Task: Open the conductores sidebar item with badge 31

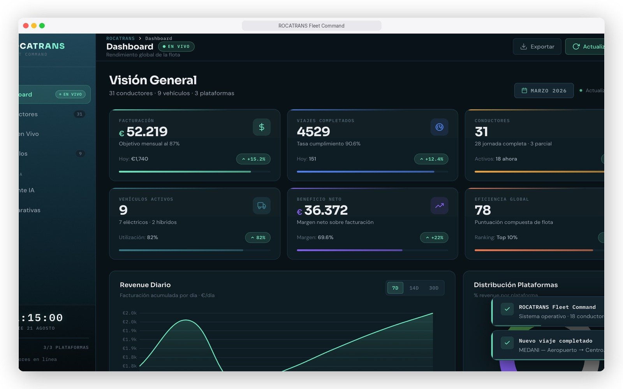Action: [55, 114]
